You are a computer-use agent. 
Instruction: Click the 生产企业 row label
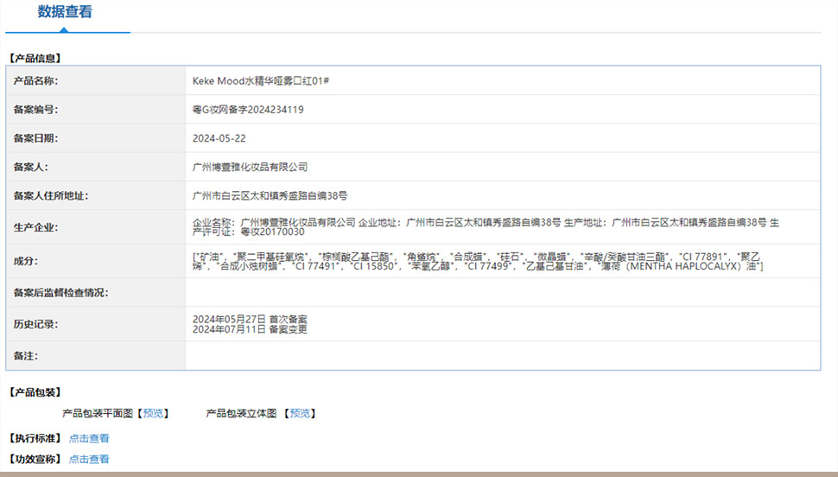click(35, 227)
